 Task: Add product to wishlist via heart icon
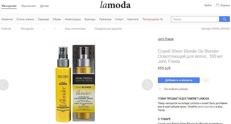coord(206,80)
